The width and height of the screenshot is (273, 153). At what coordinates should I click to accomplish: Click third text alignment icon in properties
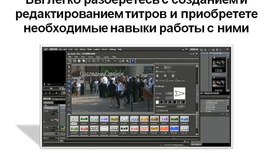click(173, 76)
